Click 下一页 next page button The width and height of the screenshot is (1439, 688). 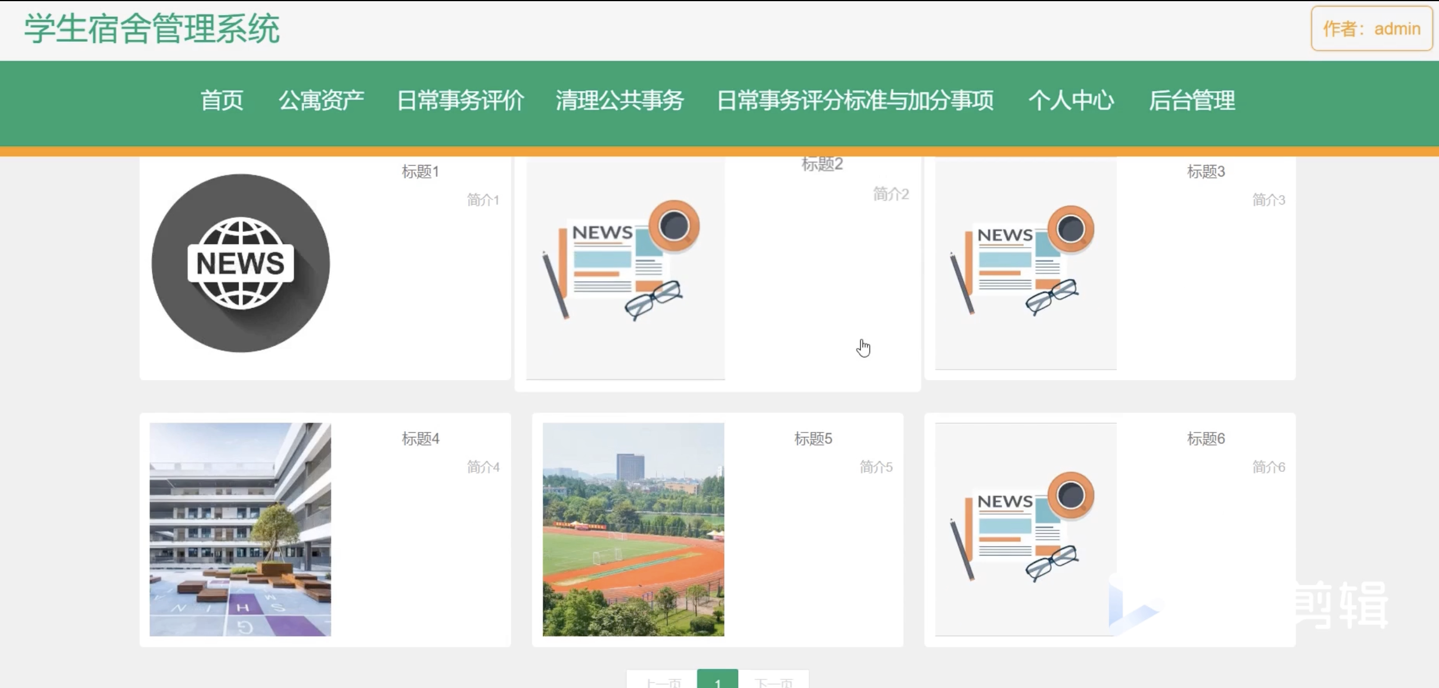click(773, 682)
